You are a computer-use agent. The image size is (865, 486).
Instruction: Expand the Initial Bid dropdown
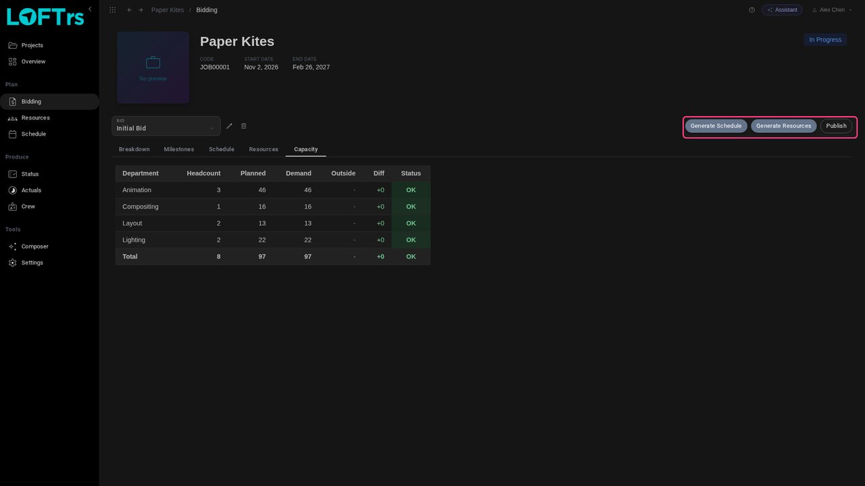point(166,126)
